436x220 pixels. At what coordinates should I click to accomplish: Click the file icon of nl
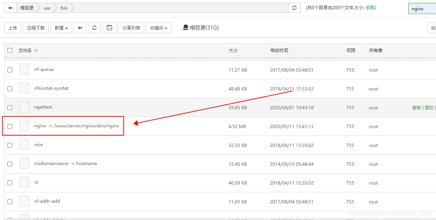coord(24,182)
